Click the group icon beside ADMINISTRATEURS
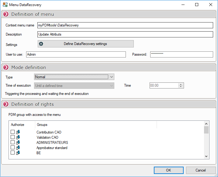The image size is (218, 177). click(18, 142)
